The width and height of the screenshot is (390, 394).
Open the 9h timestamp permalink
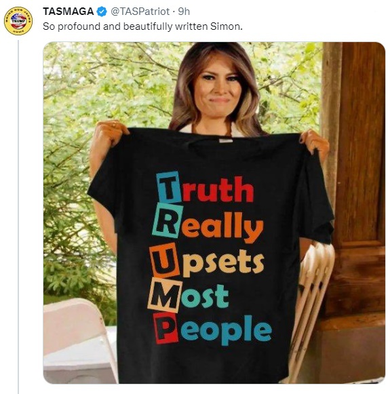(184, 12)
